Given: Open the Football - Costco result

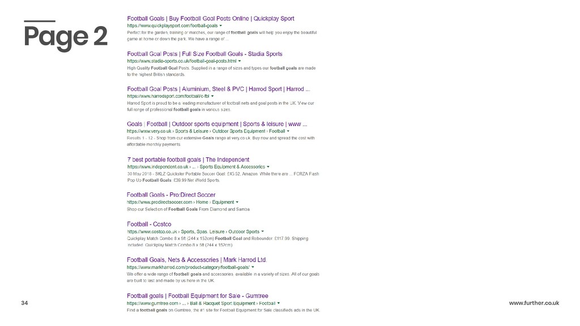Looking at the screenshot, I should 149,224.
